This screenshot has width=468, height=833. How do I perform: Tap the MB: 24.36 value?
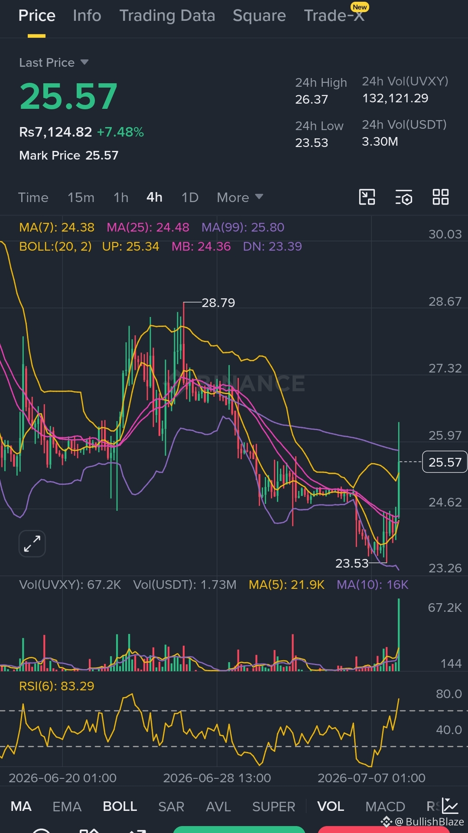201,246
